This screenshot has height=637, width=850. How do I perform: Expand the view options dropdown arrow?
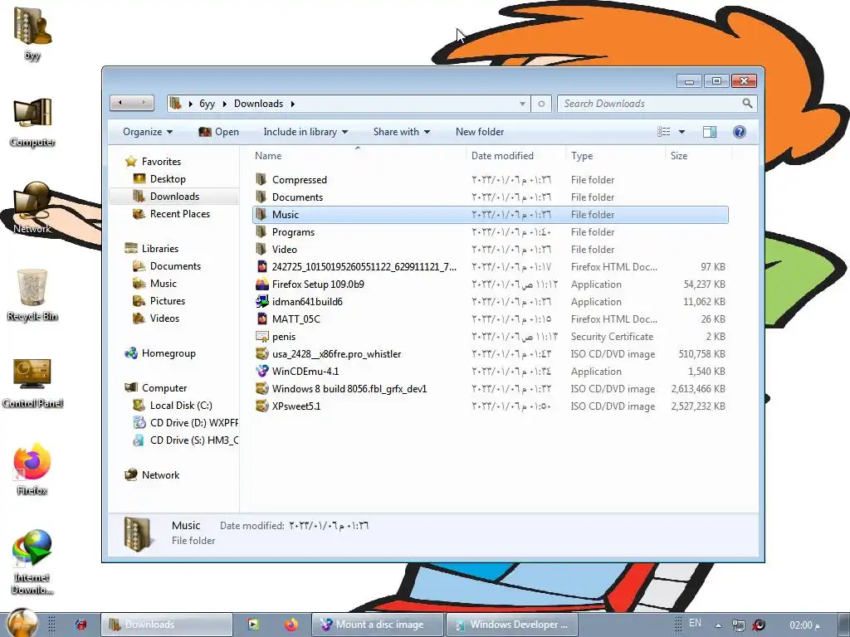click(681, 132)
